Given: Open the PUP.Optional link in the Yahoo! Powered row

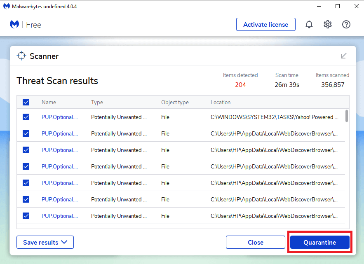Looking at the screenshot, I should [60, 117].
